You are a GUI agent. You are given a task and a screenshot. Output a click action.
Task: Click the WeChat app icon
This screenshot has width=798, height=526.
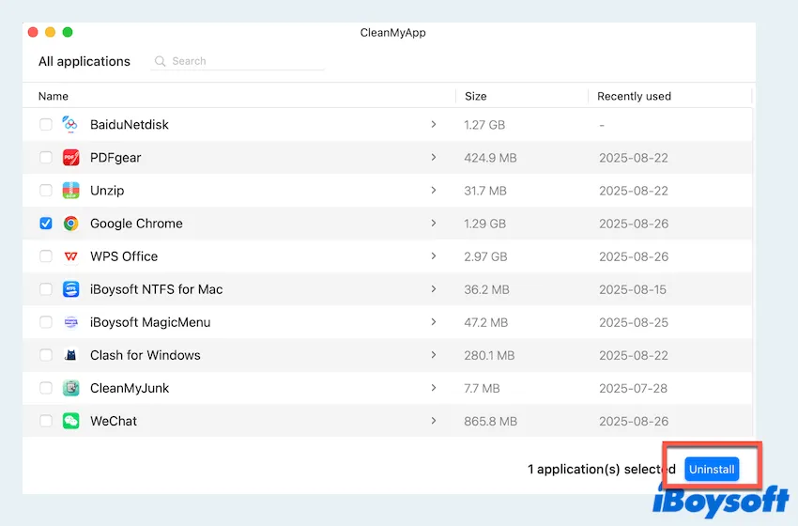click(70, 421)
